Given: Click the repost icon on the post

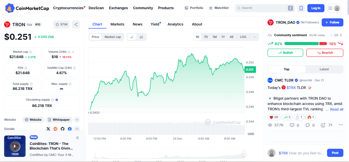Looking at the screenshot, I should point(308,125).
